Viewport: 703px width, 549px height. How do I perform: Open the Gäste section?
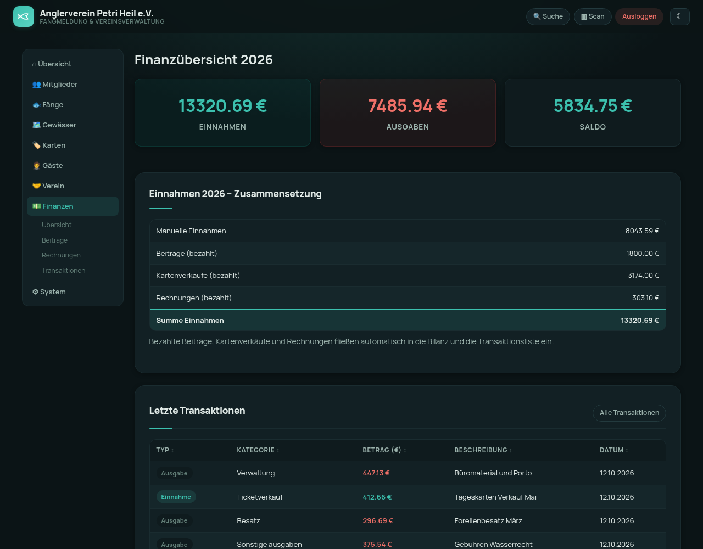[x=72, y=166]
